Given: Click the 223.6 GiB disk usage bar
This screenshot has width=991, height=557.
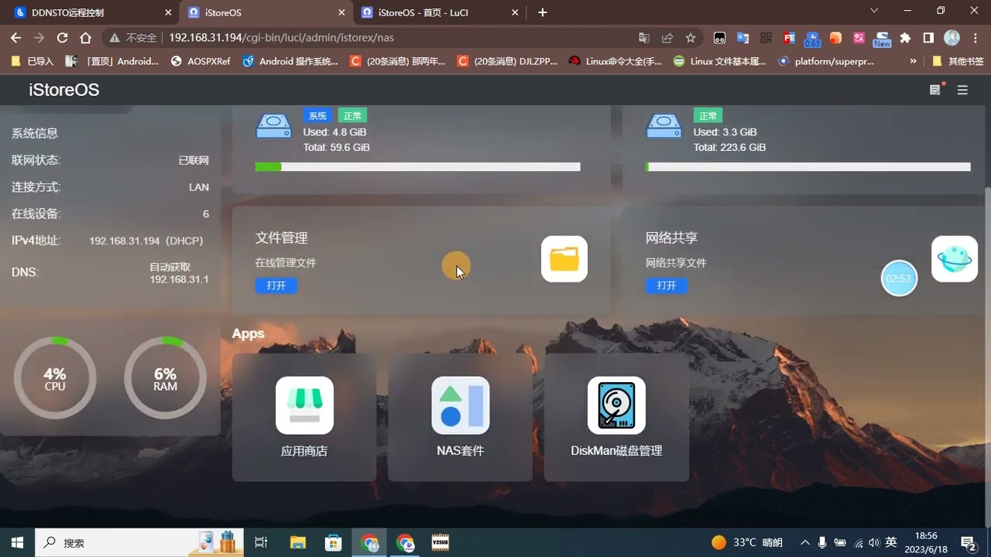Looking at the screenshot, I should (808, 166).
